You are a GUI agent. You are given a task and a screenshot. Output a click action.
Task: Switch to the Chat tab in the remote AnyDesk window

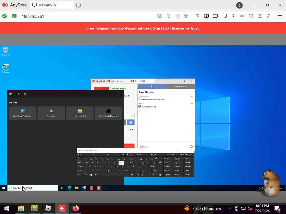coord(152,86)
